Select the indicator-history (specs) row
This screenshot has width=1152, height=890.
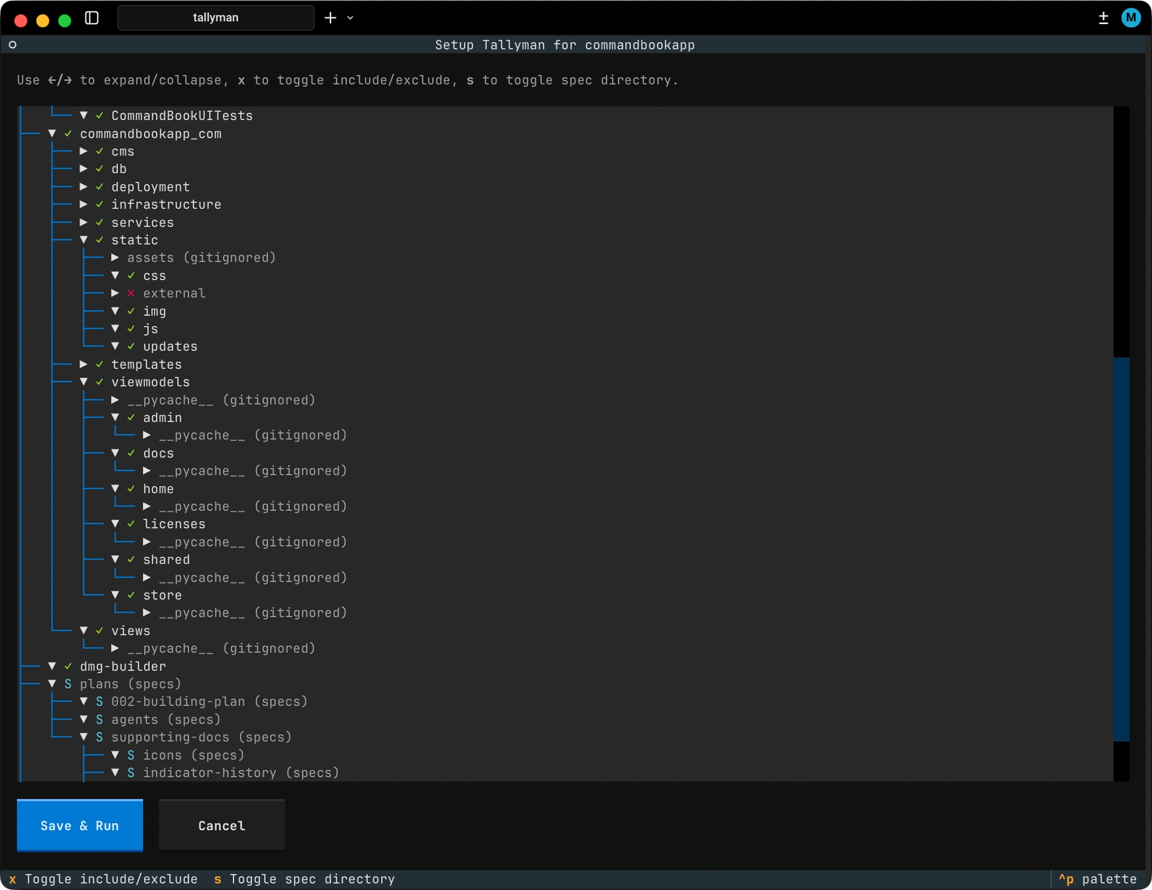tap(566, 773)
